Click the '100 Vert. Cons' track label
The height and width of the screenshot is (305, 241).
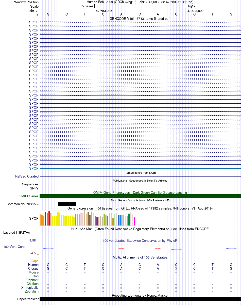[x=14, y=247]
